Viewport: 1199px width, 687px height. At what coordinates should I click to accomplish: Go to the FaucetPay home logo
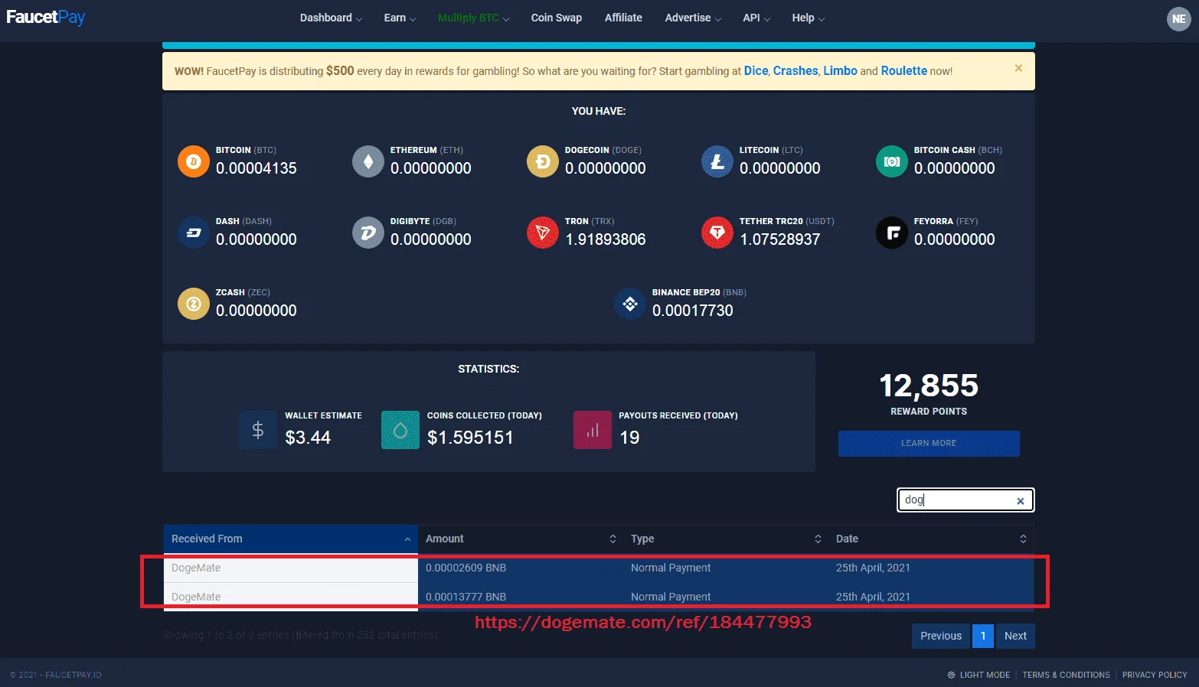click(x=46, y=17)
